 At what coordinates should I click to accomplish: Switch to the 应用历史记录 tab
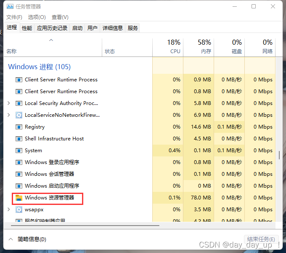pyautogui.click(x=52, y=28)
